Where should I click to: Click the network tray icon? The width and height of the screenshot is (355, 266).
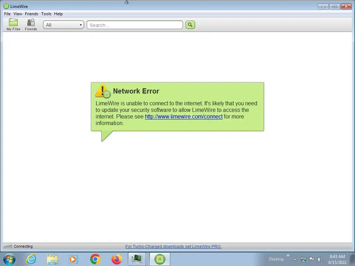point(303,259)
